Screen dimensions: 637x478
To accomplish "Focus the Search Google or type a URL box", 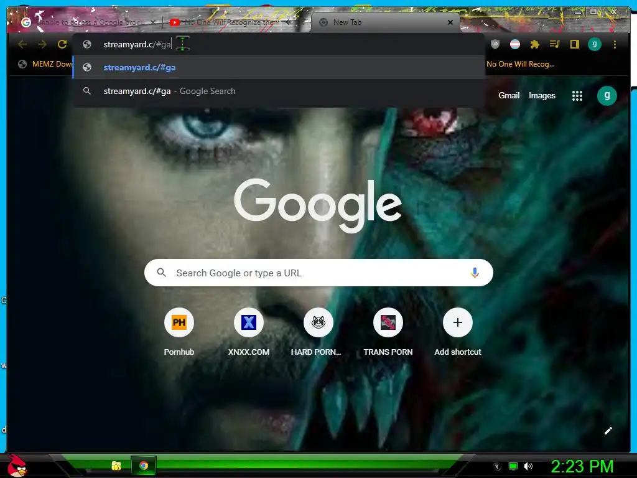I will pyautogui.click(x=318, y=273).
